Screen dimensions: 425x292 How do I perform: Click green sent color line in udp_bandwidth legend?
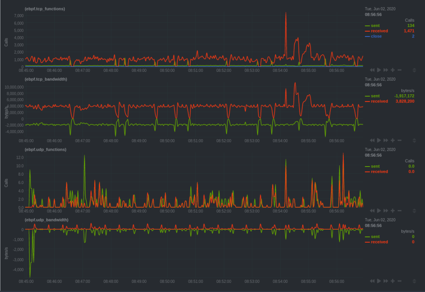(x=367, y=237)
